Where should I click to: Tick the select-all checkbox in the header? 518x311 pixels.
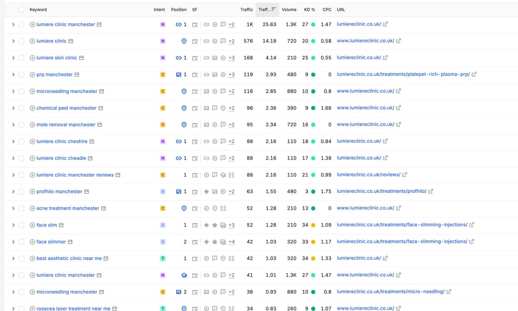tap(21, 9)
